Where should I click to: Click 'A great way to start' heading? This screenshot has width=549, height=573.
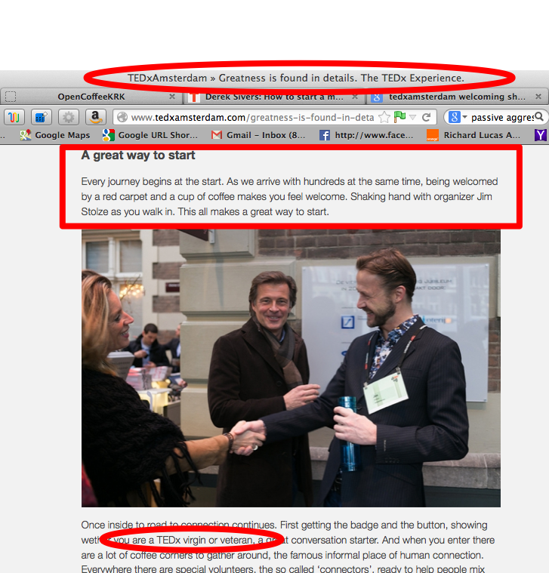point(137,156)
